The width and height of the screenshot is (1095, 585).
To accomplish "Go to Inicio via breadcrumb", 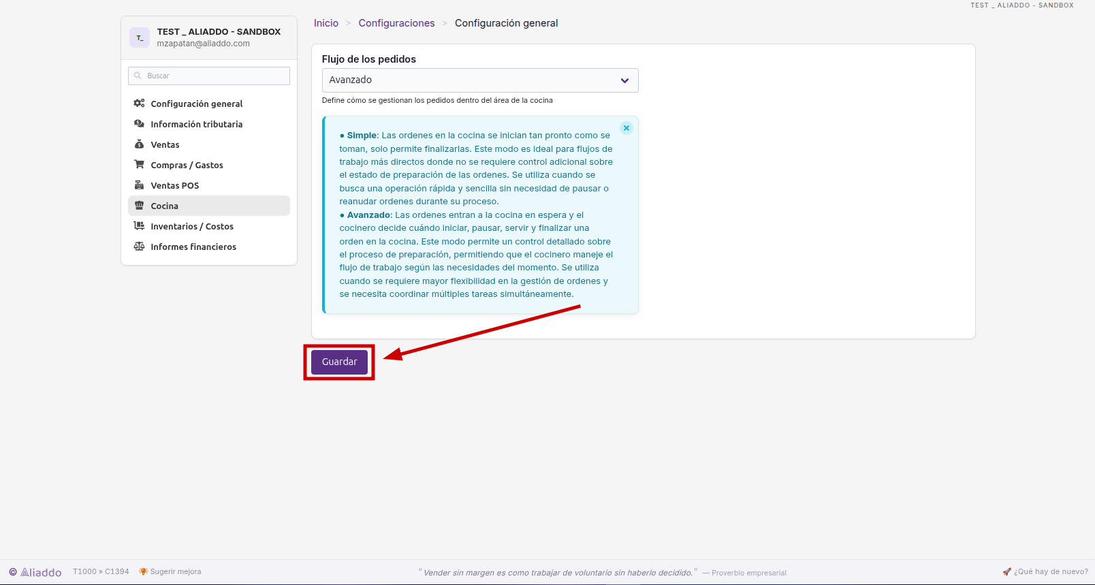I will pos(326,23).
